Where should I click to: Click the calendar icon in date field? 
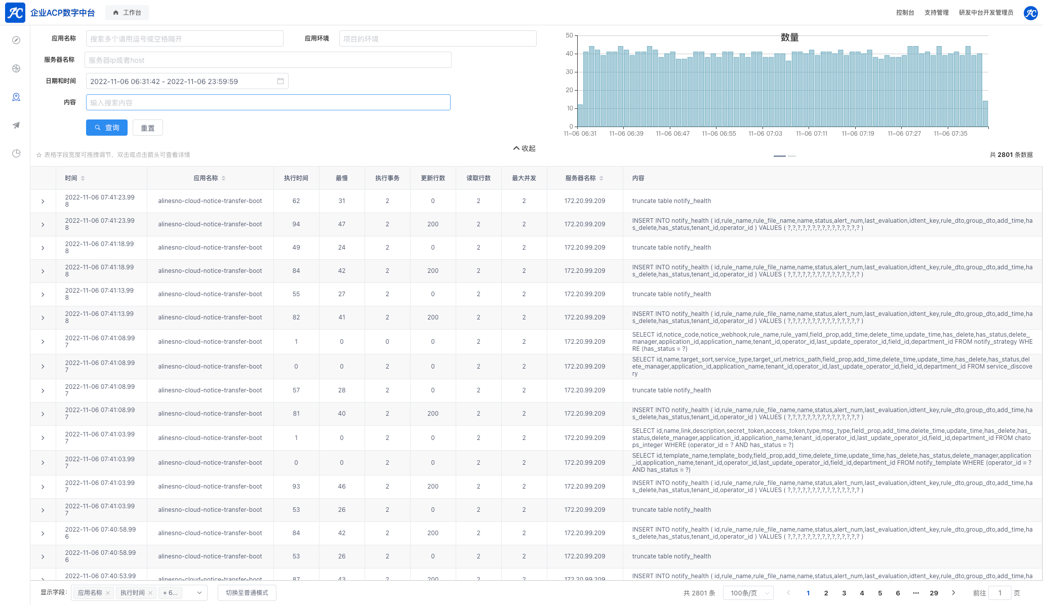280,81
